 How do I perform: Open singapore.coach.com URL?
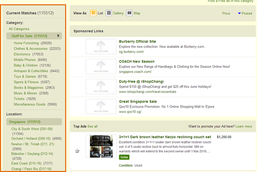tap(135, 72)
